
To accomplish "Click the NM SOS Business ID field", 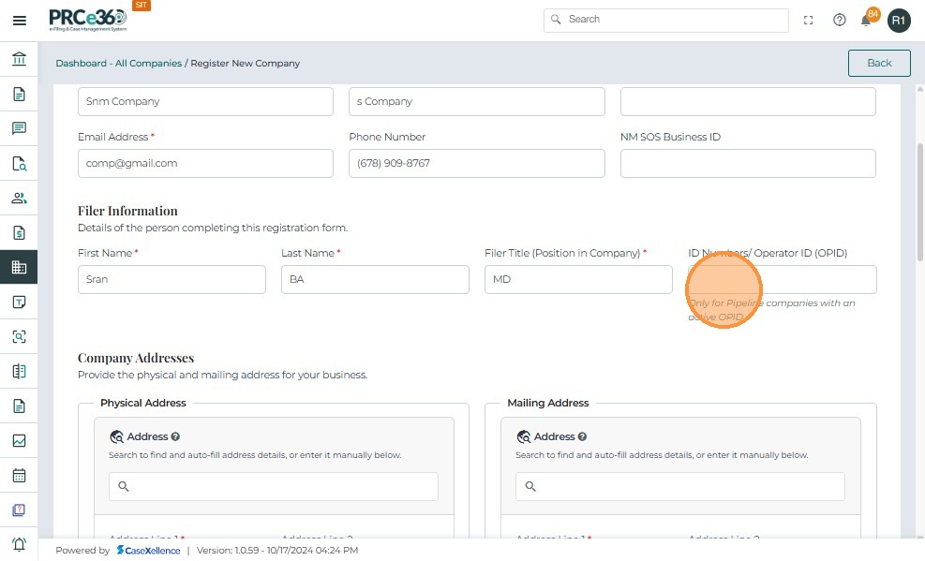I will coord(748,163).
